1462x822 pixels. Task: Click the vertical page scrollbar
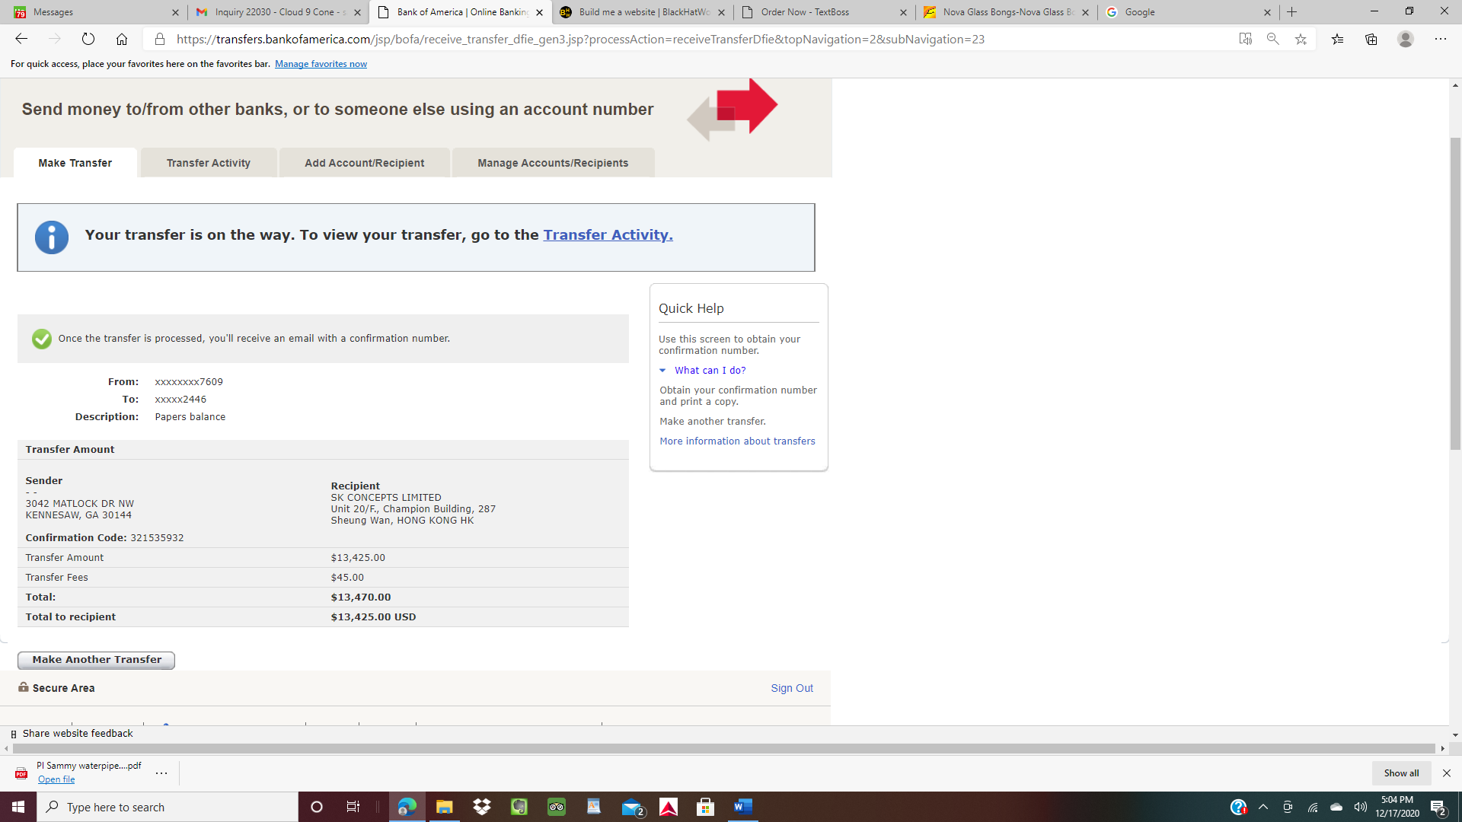(x=1455, y=293)
